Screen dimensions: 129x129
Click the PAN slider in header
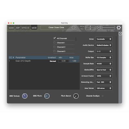point(90,29)
